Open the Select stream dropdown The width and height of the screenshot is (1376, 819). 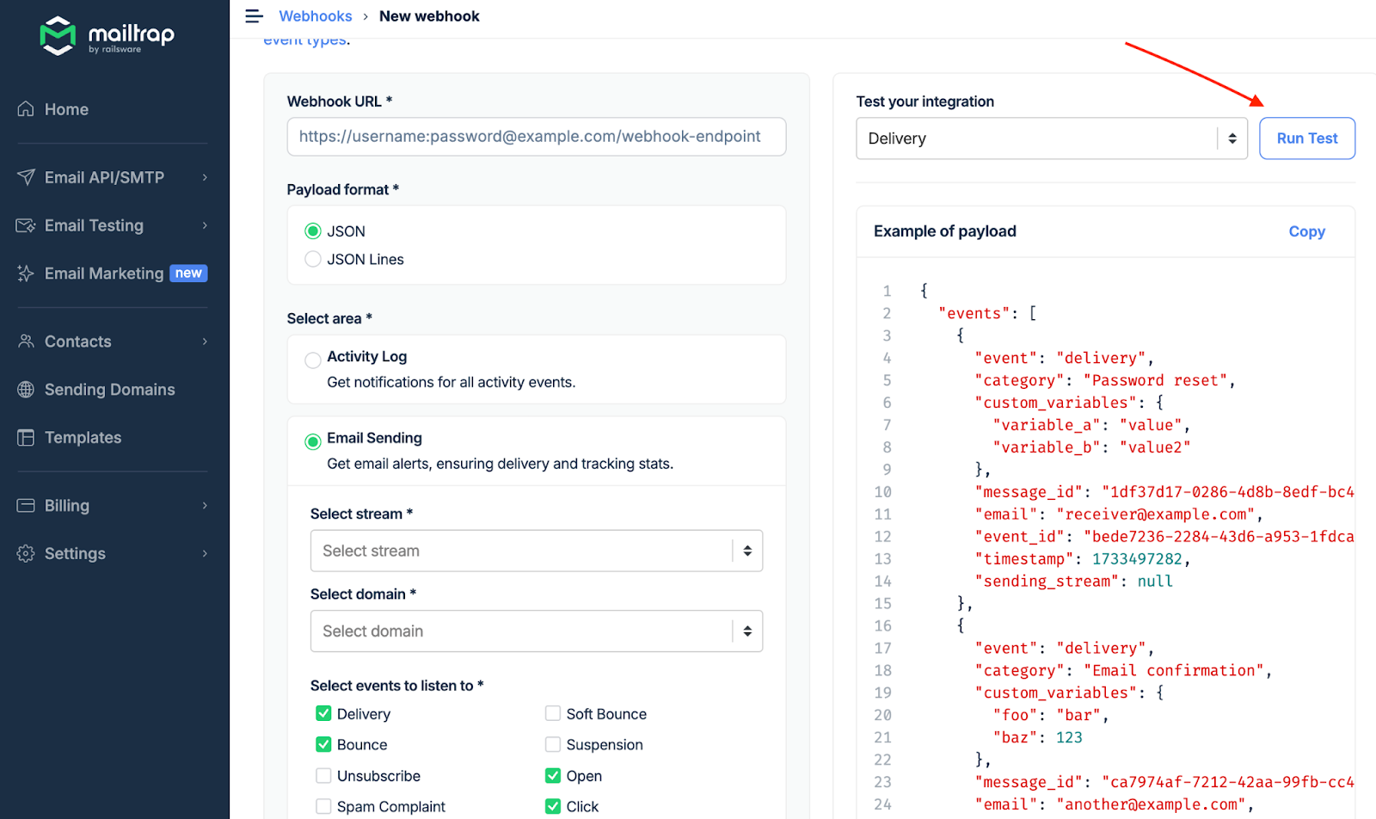click(536, 551)
